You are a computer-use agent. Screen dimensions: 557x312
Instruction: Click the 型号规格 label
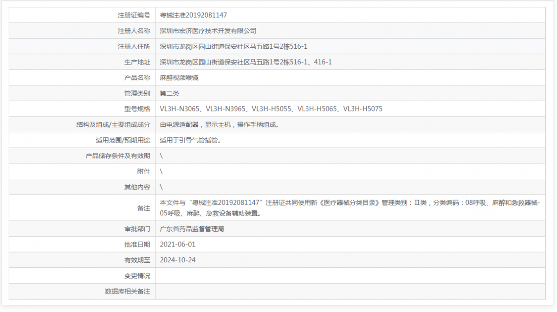(x=137, y=109)
